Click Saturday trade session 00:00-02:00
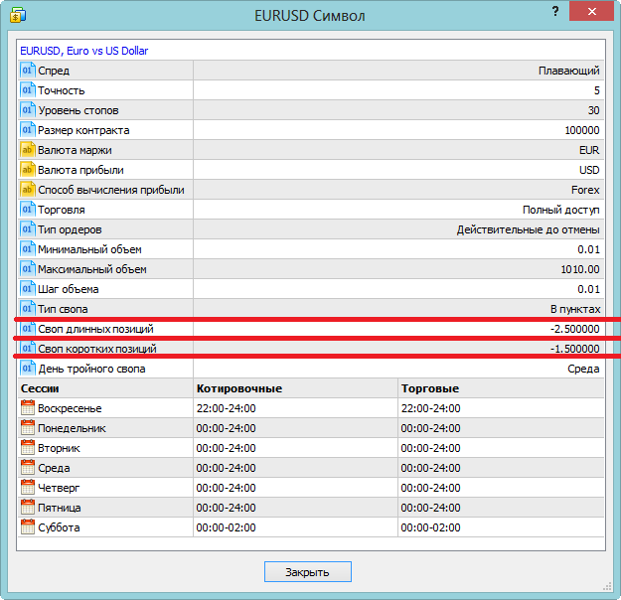The width and height of the screenshot is (621, 600). tap(430, 527)
